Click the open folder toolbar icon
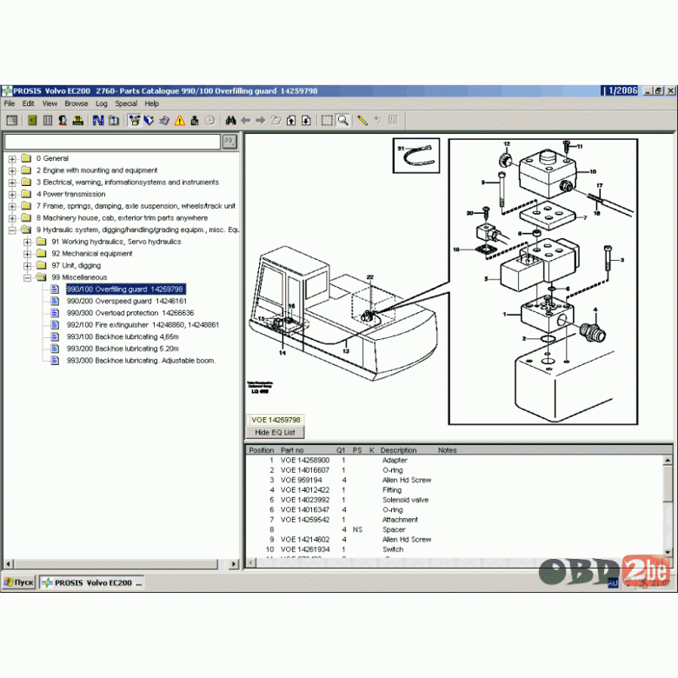The width and height of the screenshot is (678, 678). [x=276, y=121]
